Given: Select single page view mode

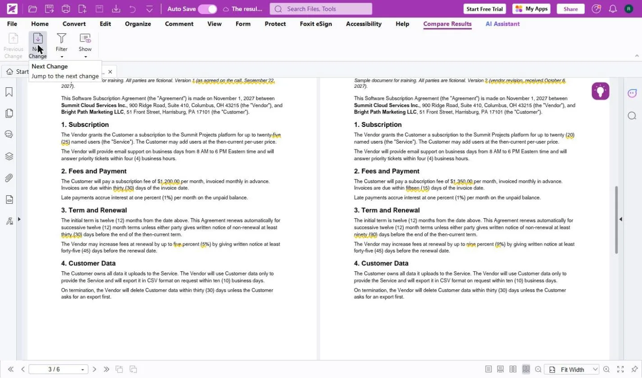Looking at the screenshot, I should pos(488,369).
